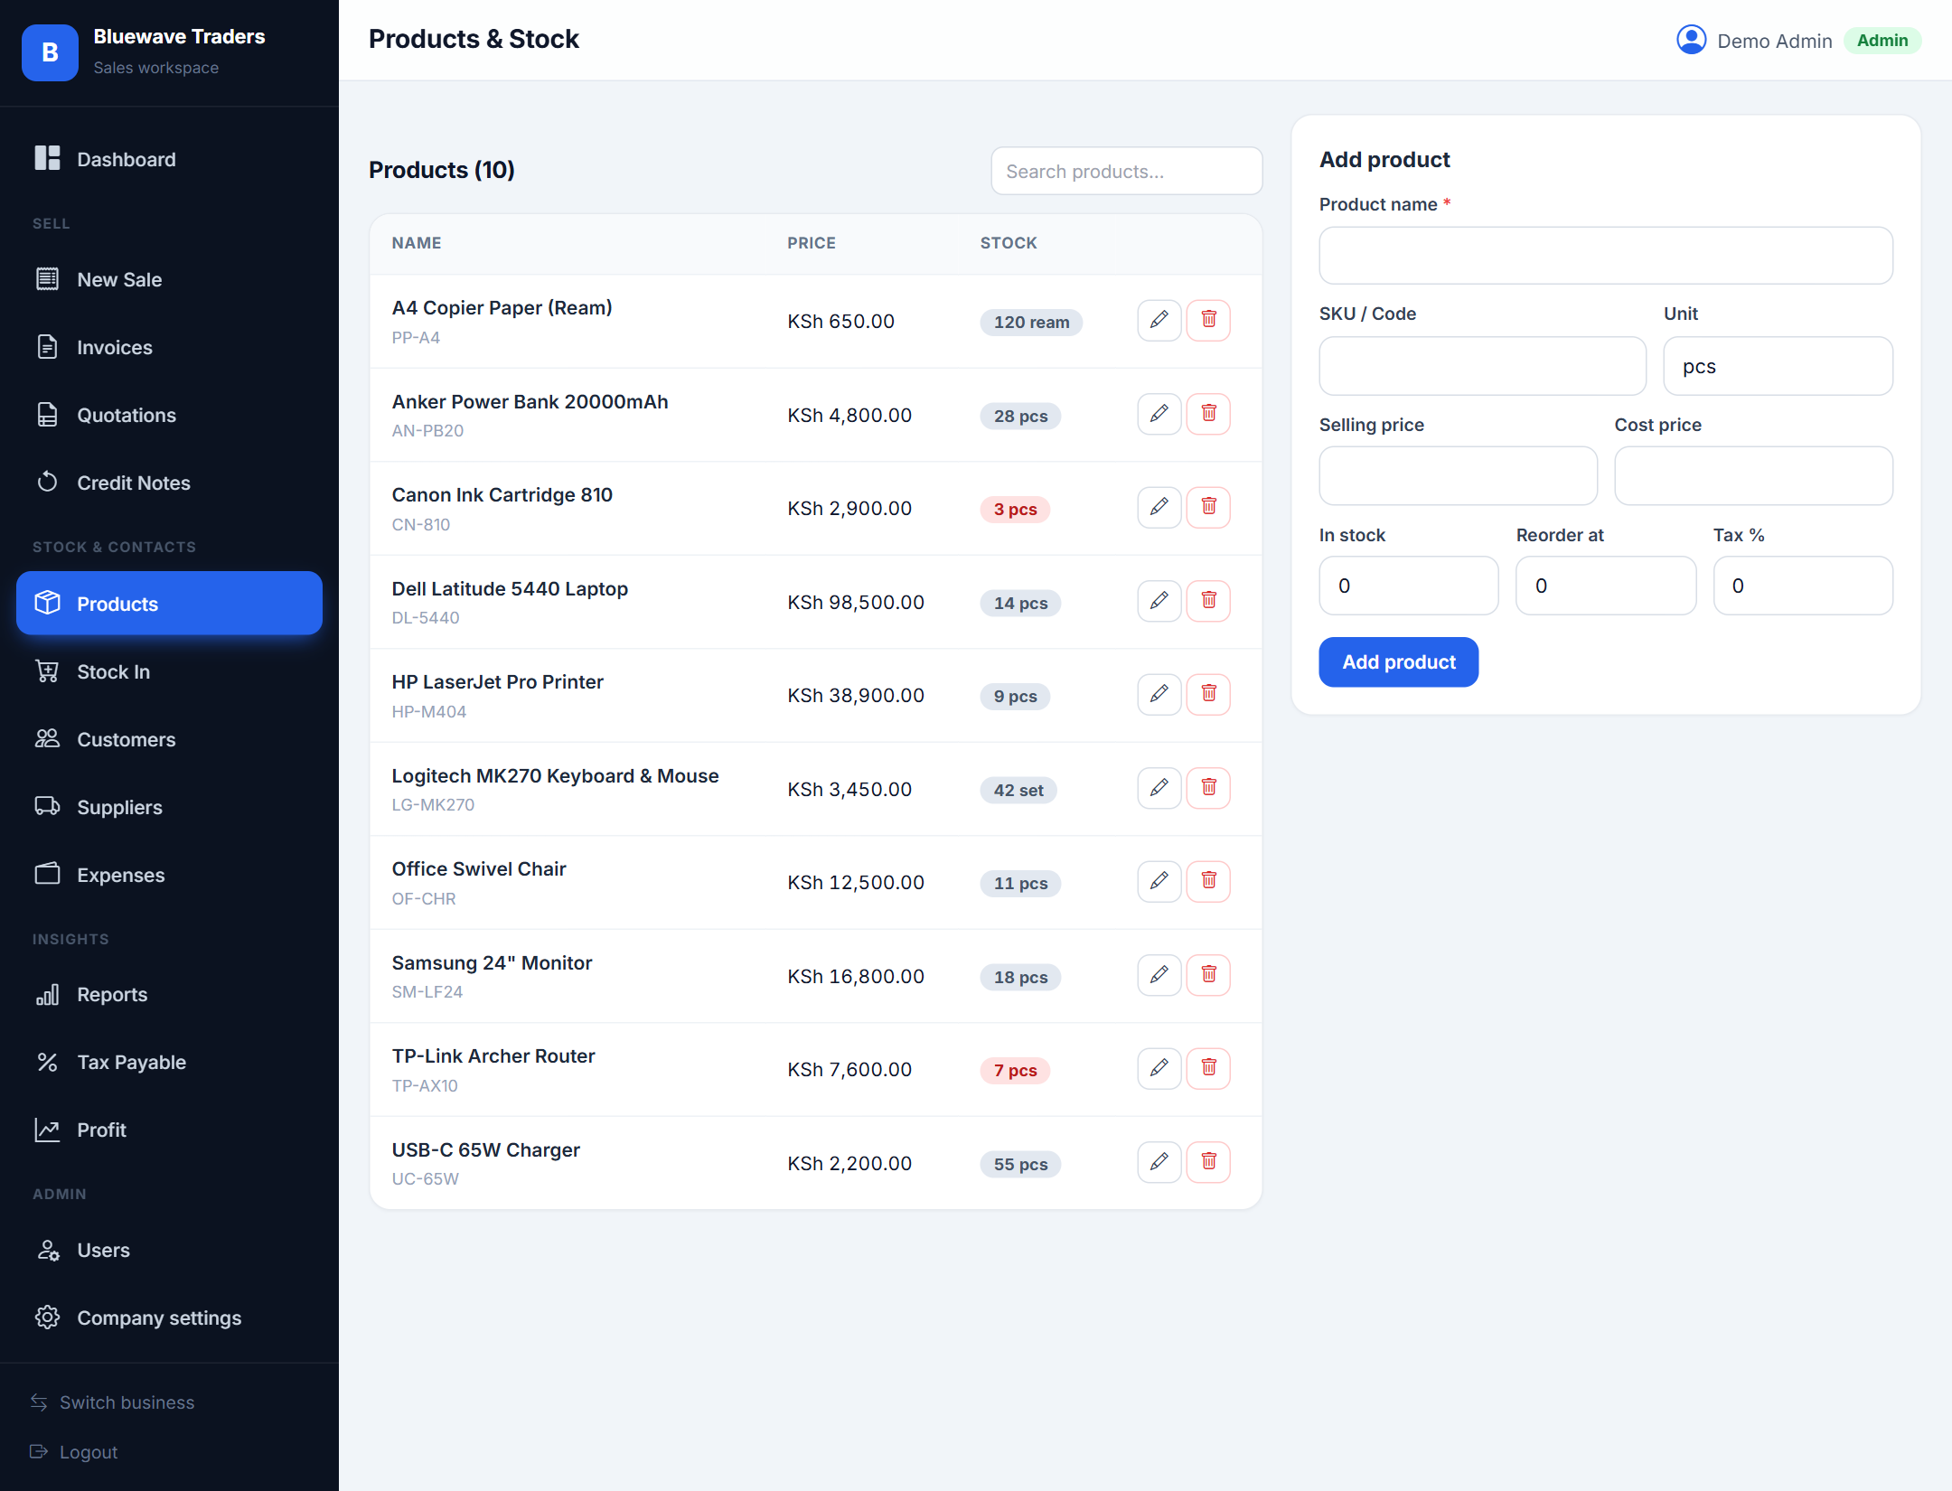Go to Customers

(169, 739)
